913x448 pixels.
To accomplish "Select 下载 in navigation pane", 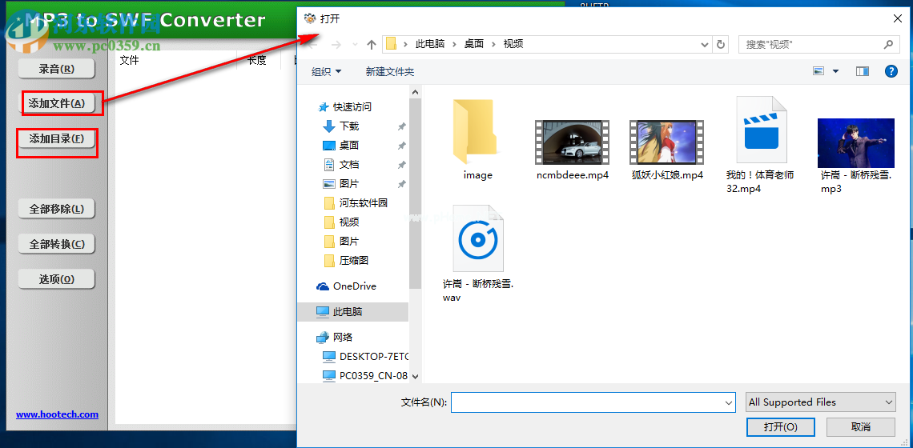I will [x=348, y=126].
